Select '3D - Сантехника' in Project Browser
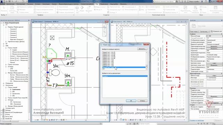Screen dimensions: 223x125 point(15,102)
